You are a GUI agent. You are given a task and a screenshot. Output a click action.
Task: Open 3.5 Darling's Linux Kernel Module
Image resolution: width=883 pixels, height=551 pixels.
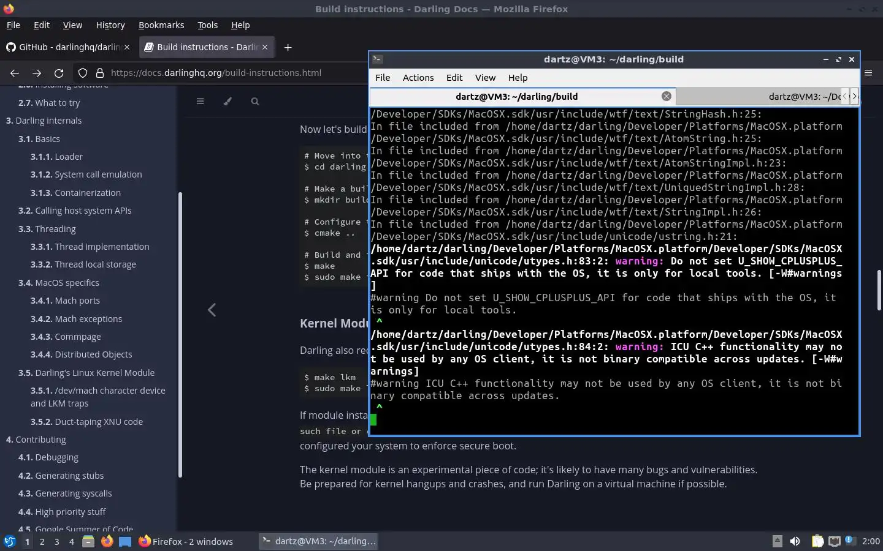pyautogui.click(x=86, y=373)
